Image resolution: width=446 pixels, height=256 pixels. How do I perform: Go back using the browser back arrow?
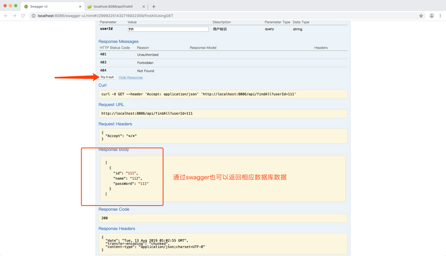tap(6, 16)
